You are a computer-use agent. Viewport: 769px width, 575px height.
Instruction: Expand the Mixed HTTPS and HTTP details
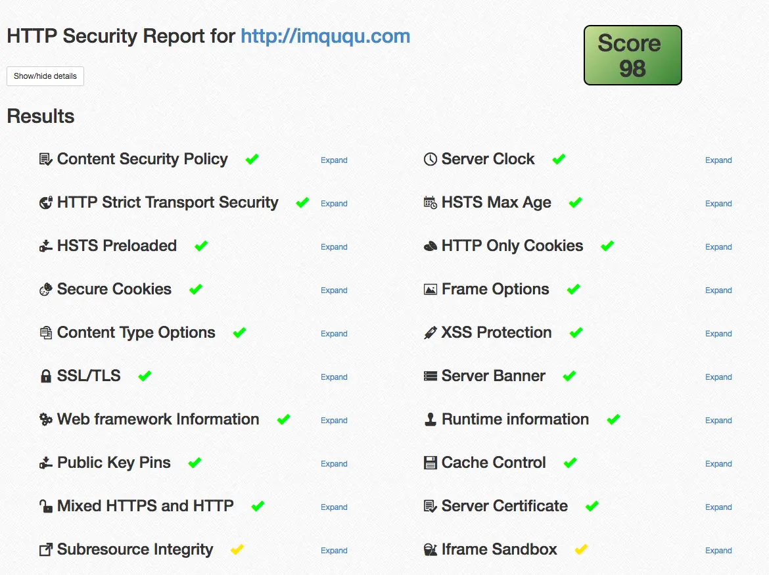[334, 507]
